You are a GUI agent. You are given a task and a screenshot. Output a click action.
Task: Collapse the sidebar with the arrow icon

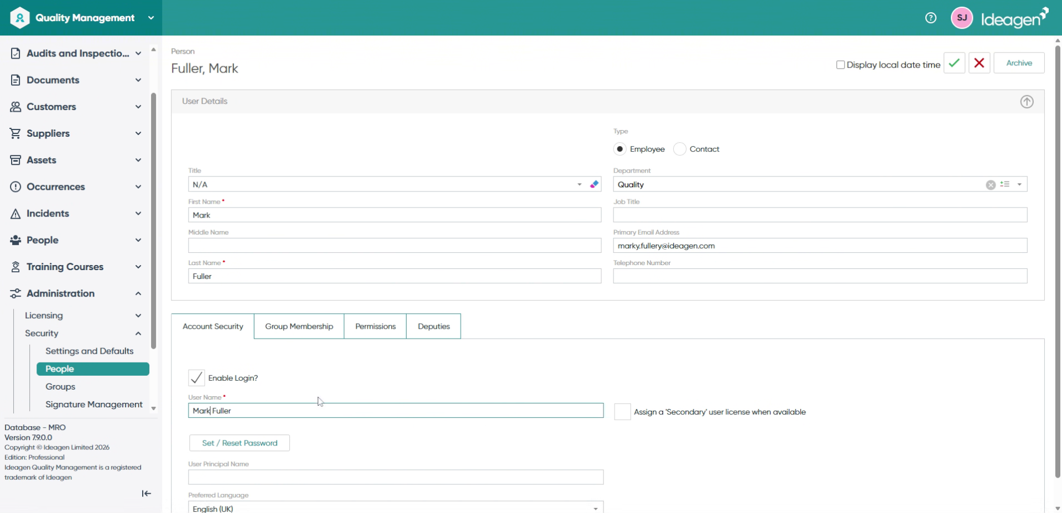pos(147,494)
